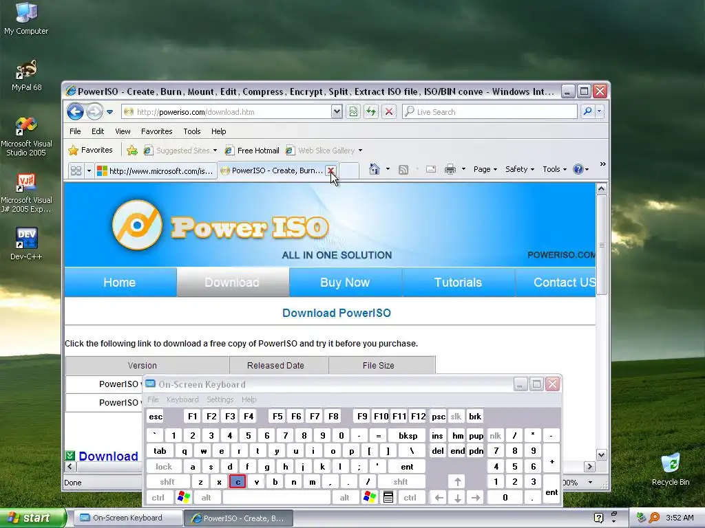Image resolution: width=705 pixels, height=528 pixels.
Task: Open the Windows start button
Action: 32,518
